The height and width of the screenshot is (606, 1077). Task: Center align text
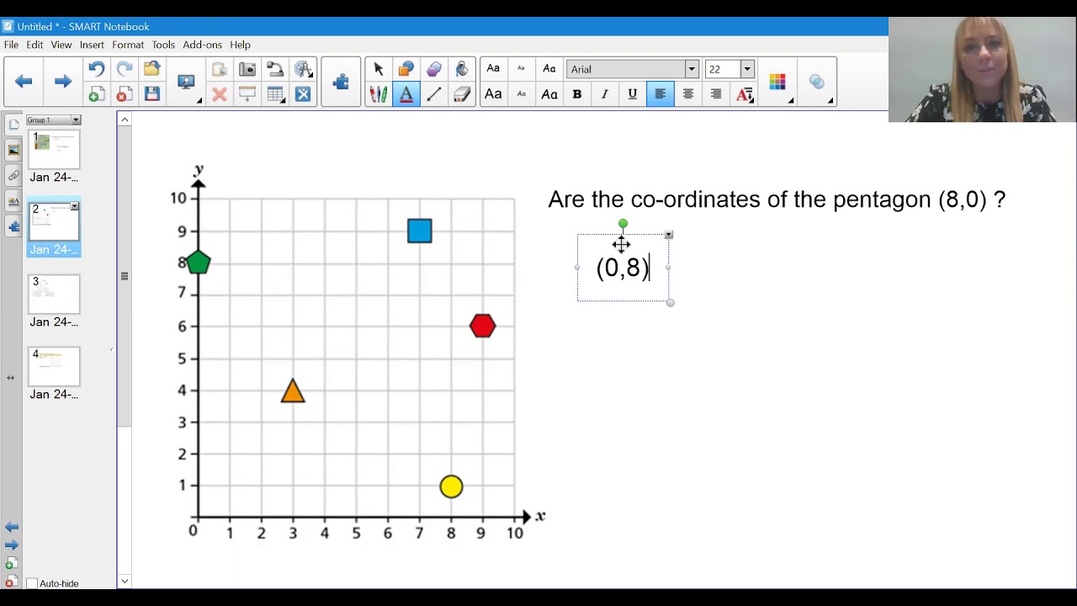688,94
